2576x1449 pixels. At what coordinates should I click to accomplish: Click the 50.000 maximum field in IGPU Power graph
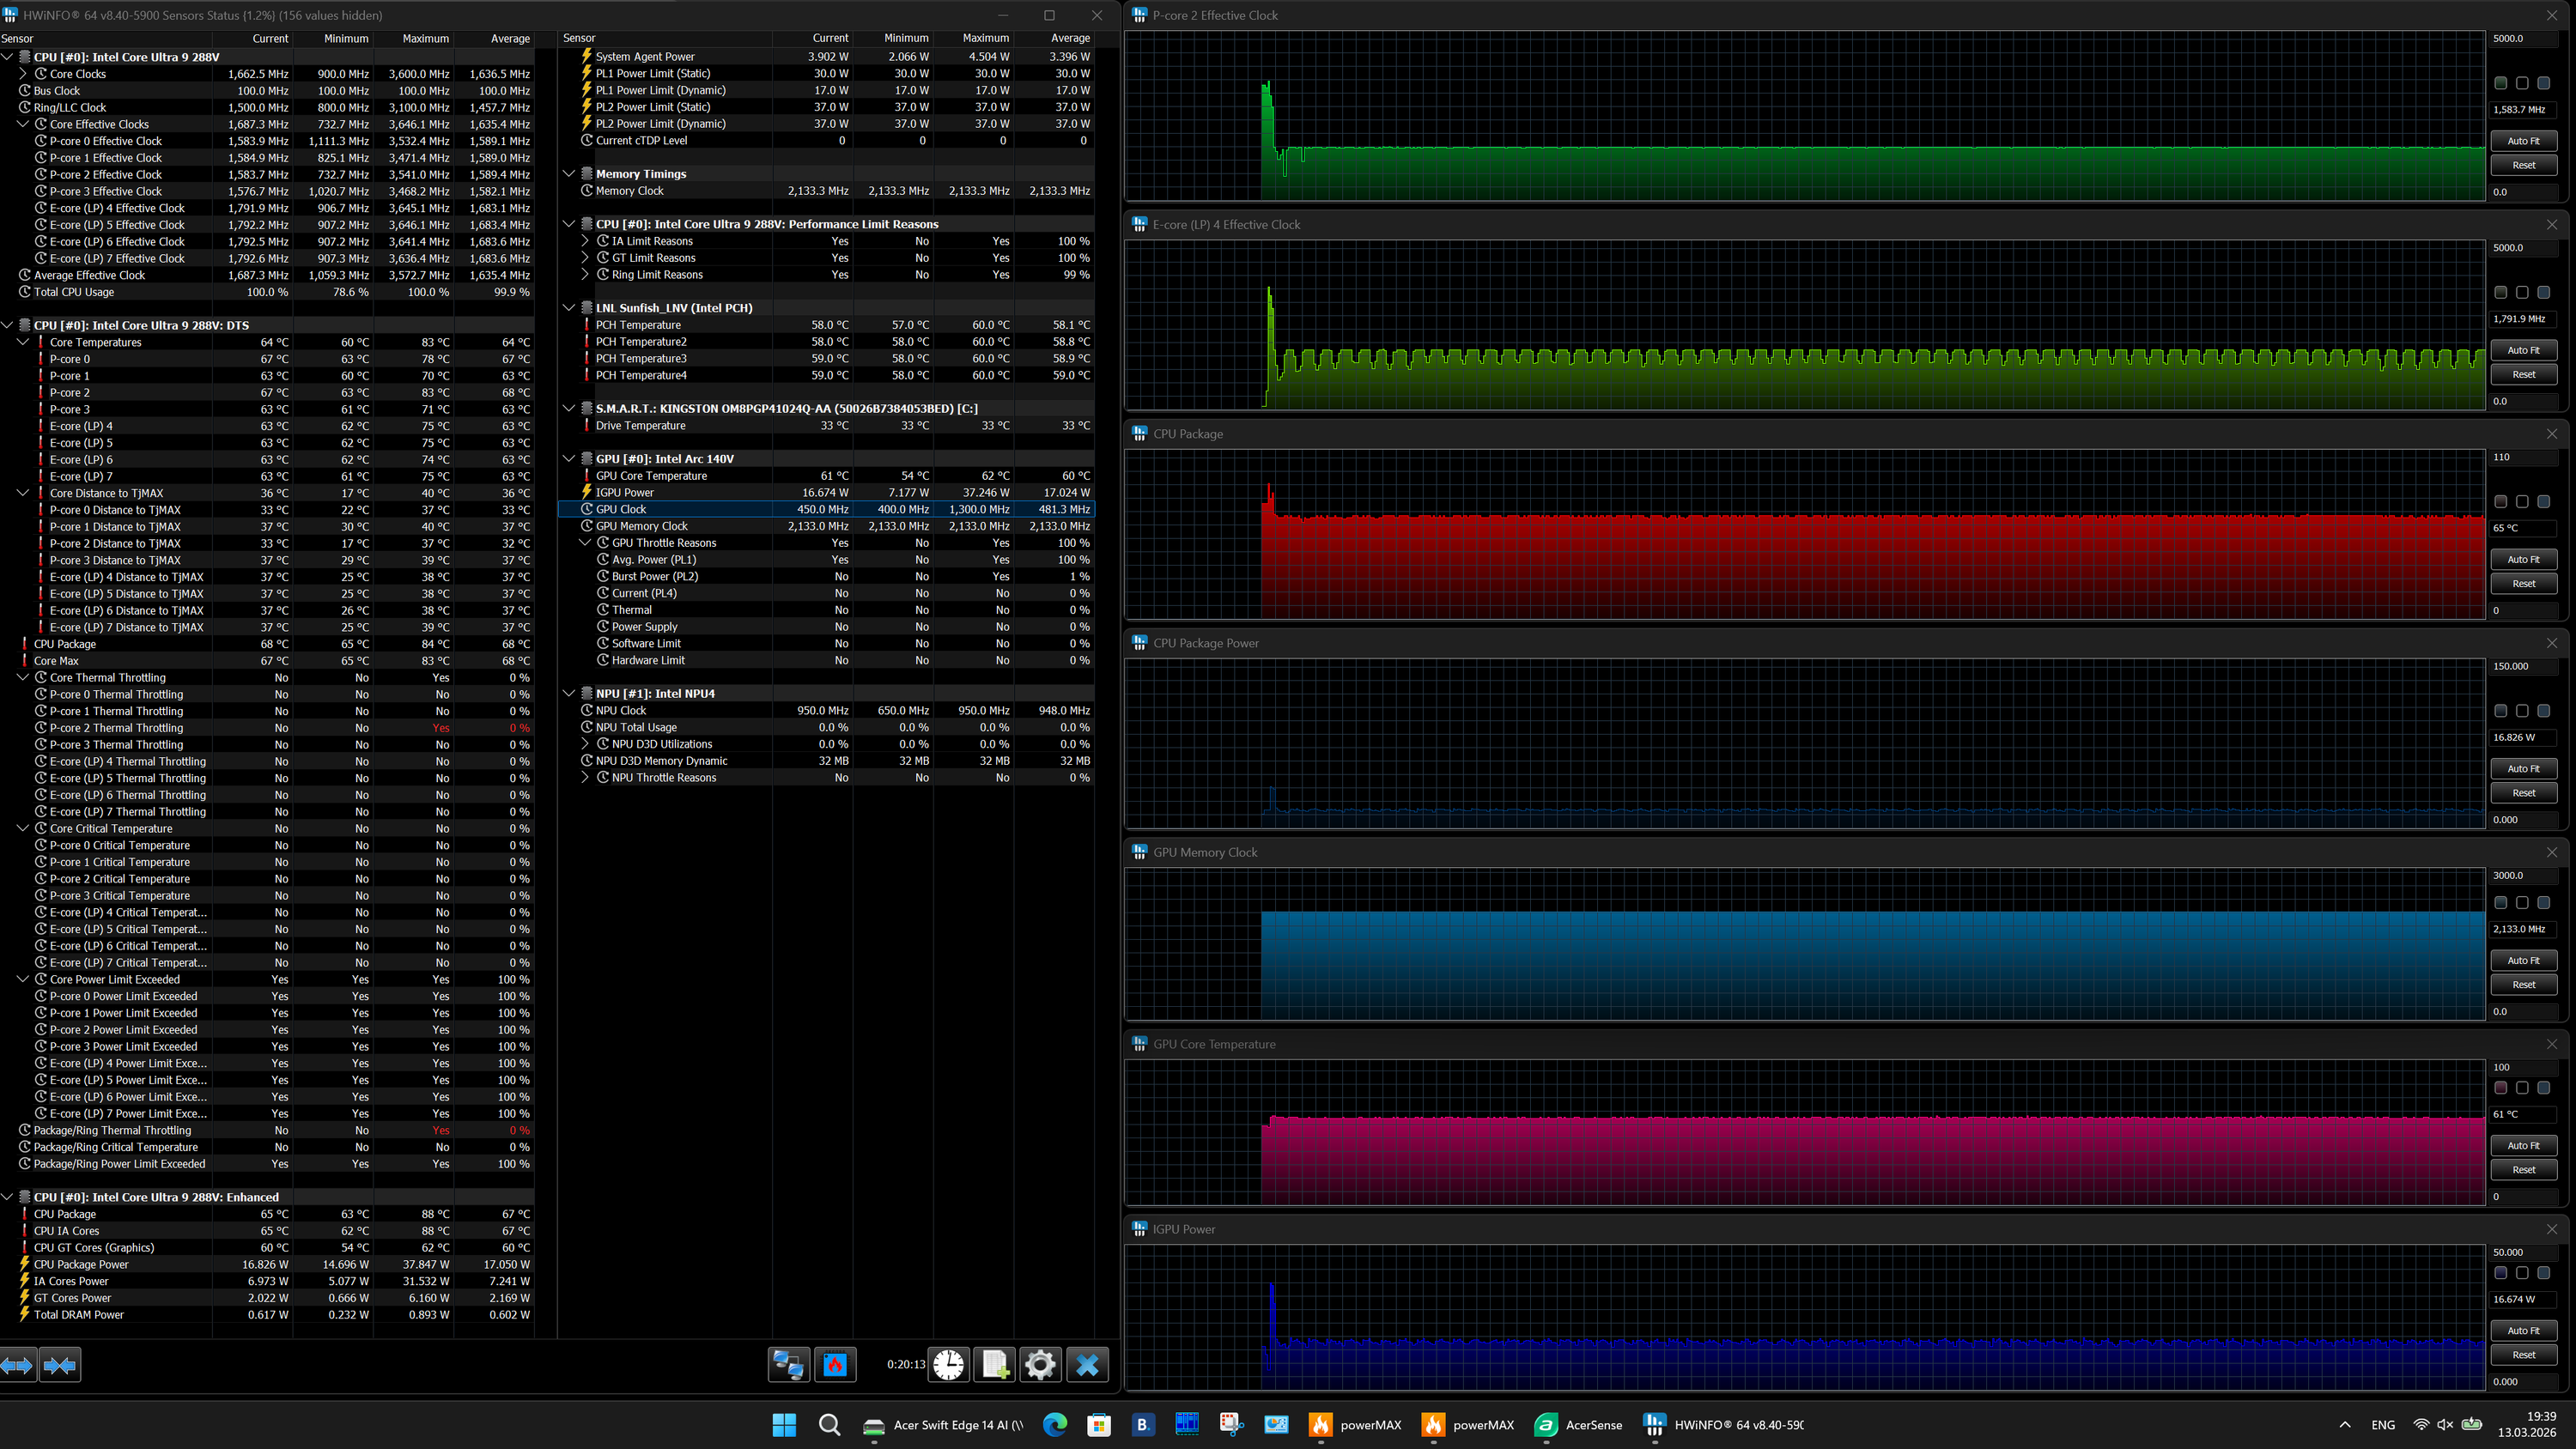click(x=2523, y=1252)
